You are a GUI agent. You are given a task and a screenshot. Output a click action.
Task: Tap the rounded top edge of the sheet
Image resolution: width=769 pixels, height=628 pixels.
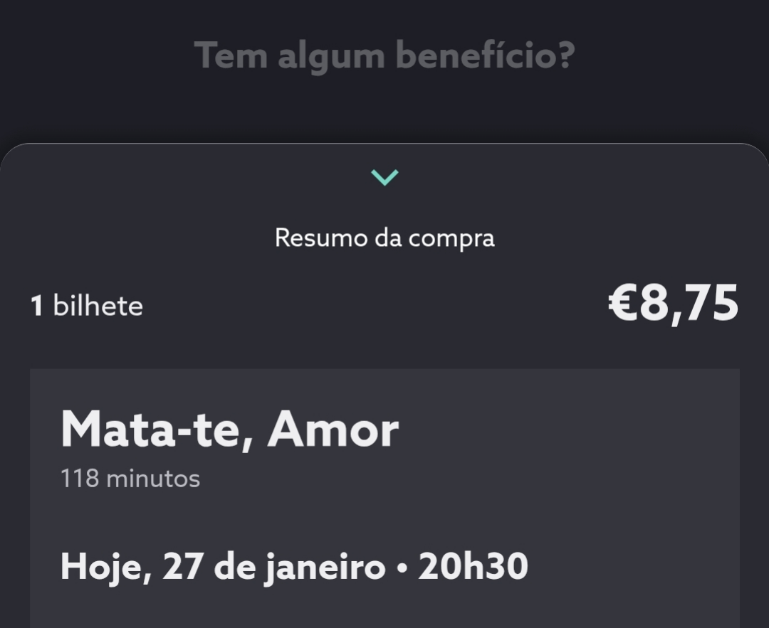click(x=384, y=146)
